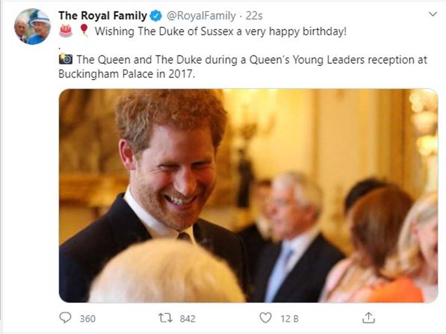Open The Royal Family profile avatar
This screenshot has height=334, width=446.
[x=32, y=26]
